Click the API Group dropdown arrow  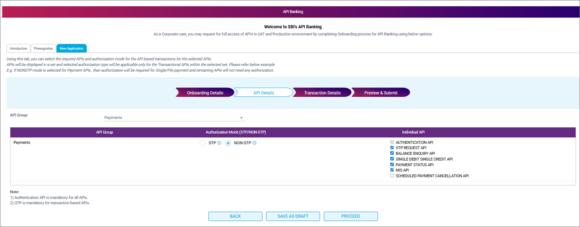tap(242, 118)
